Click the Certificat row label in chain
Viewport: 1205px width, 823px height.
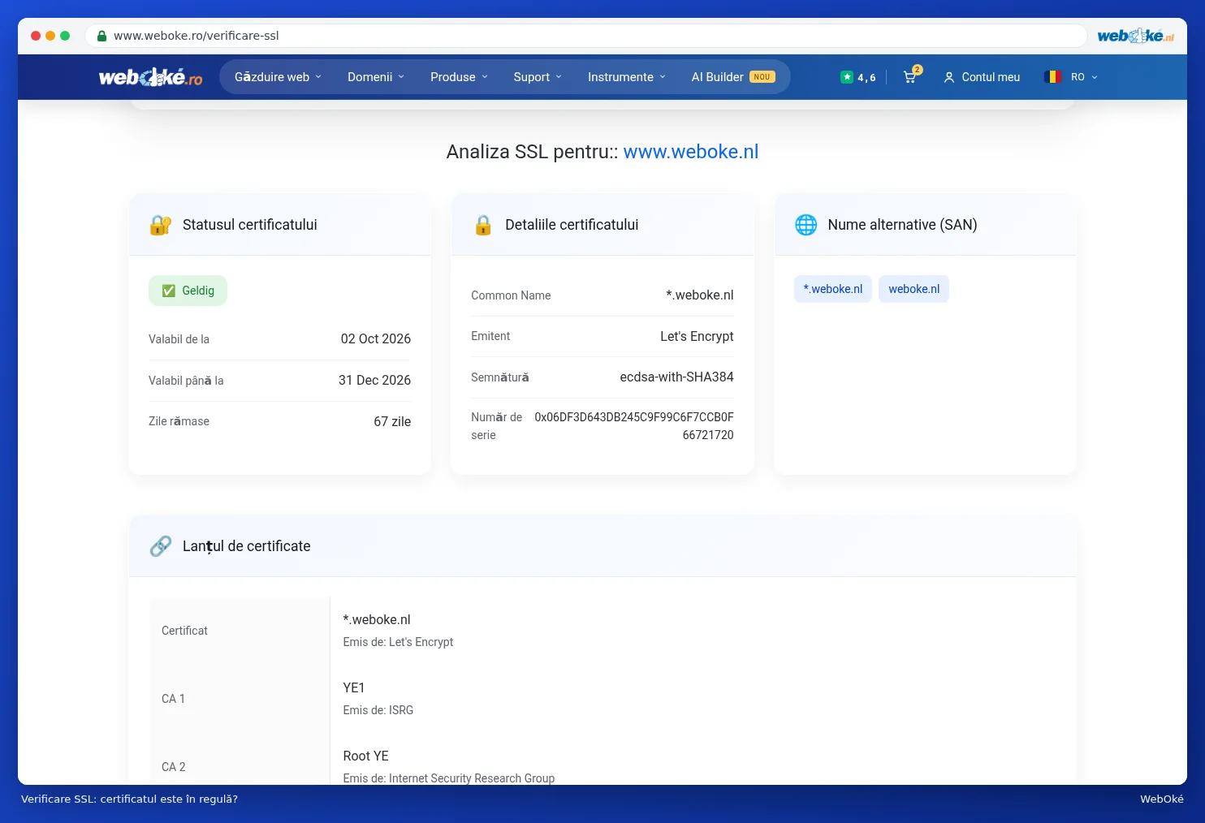tap(184, 631)
